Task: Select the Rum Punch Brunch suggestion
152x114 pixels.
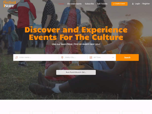Action: (76, 72)
